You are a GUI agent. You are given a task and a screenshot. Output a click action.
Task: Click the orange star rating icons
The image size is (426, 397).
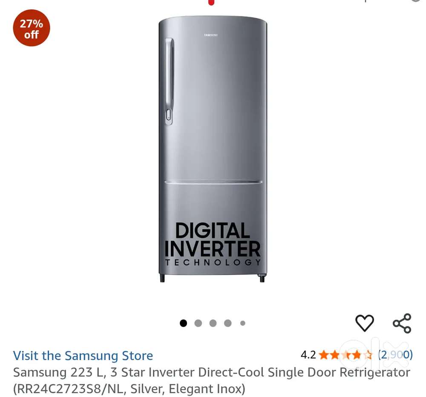pyautogui.click(x=345, y=355)
